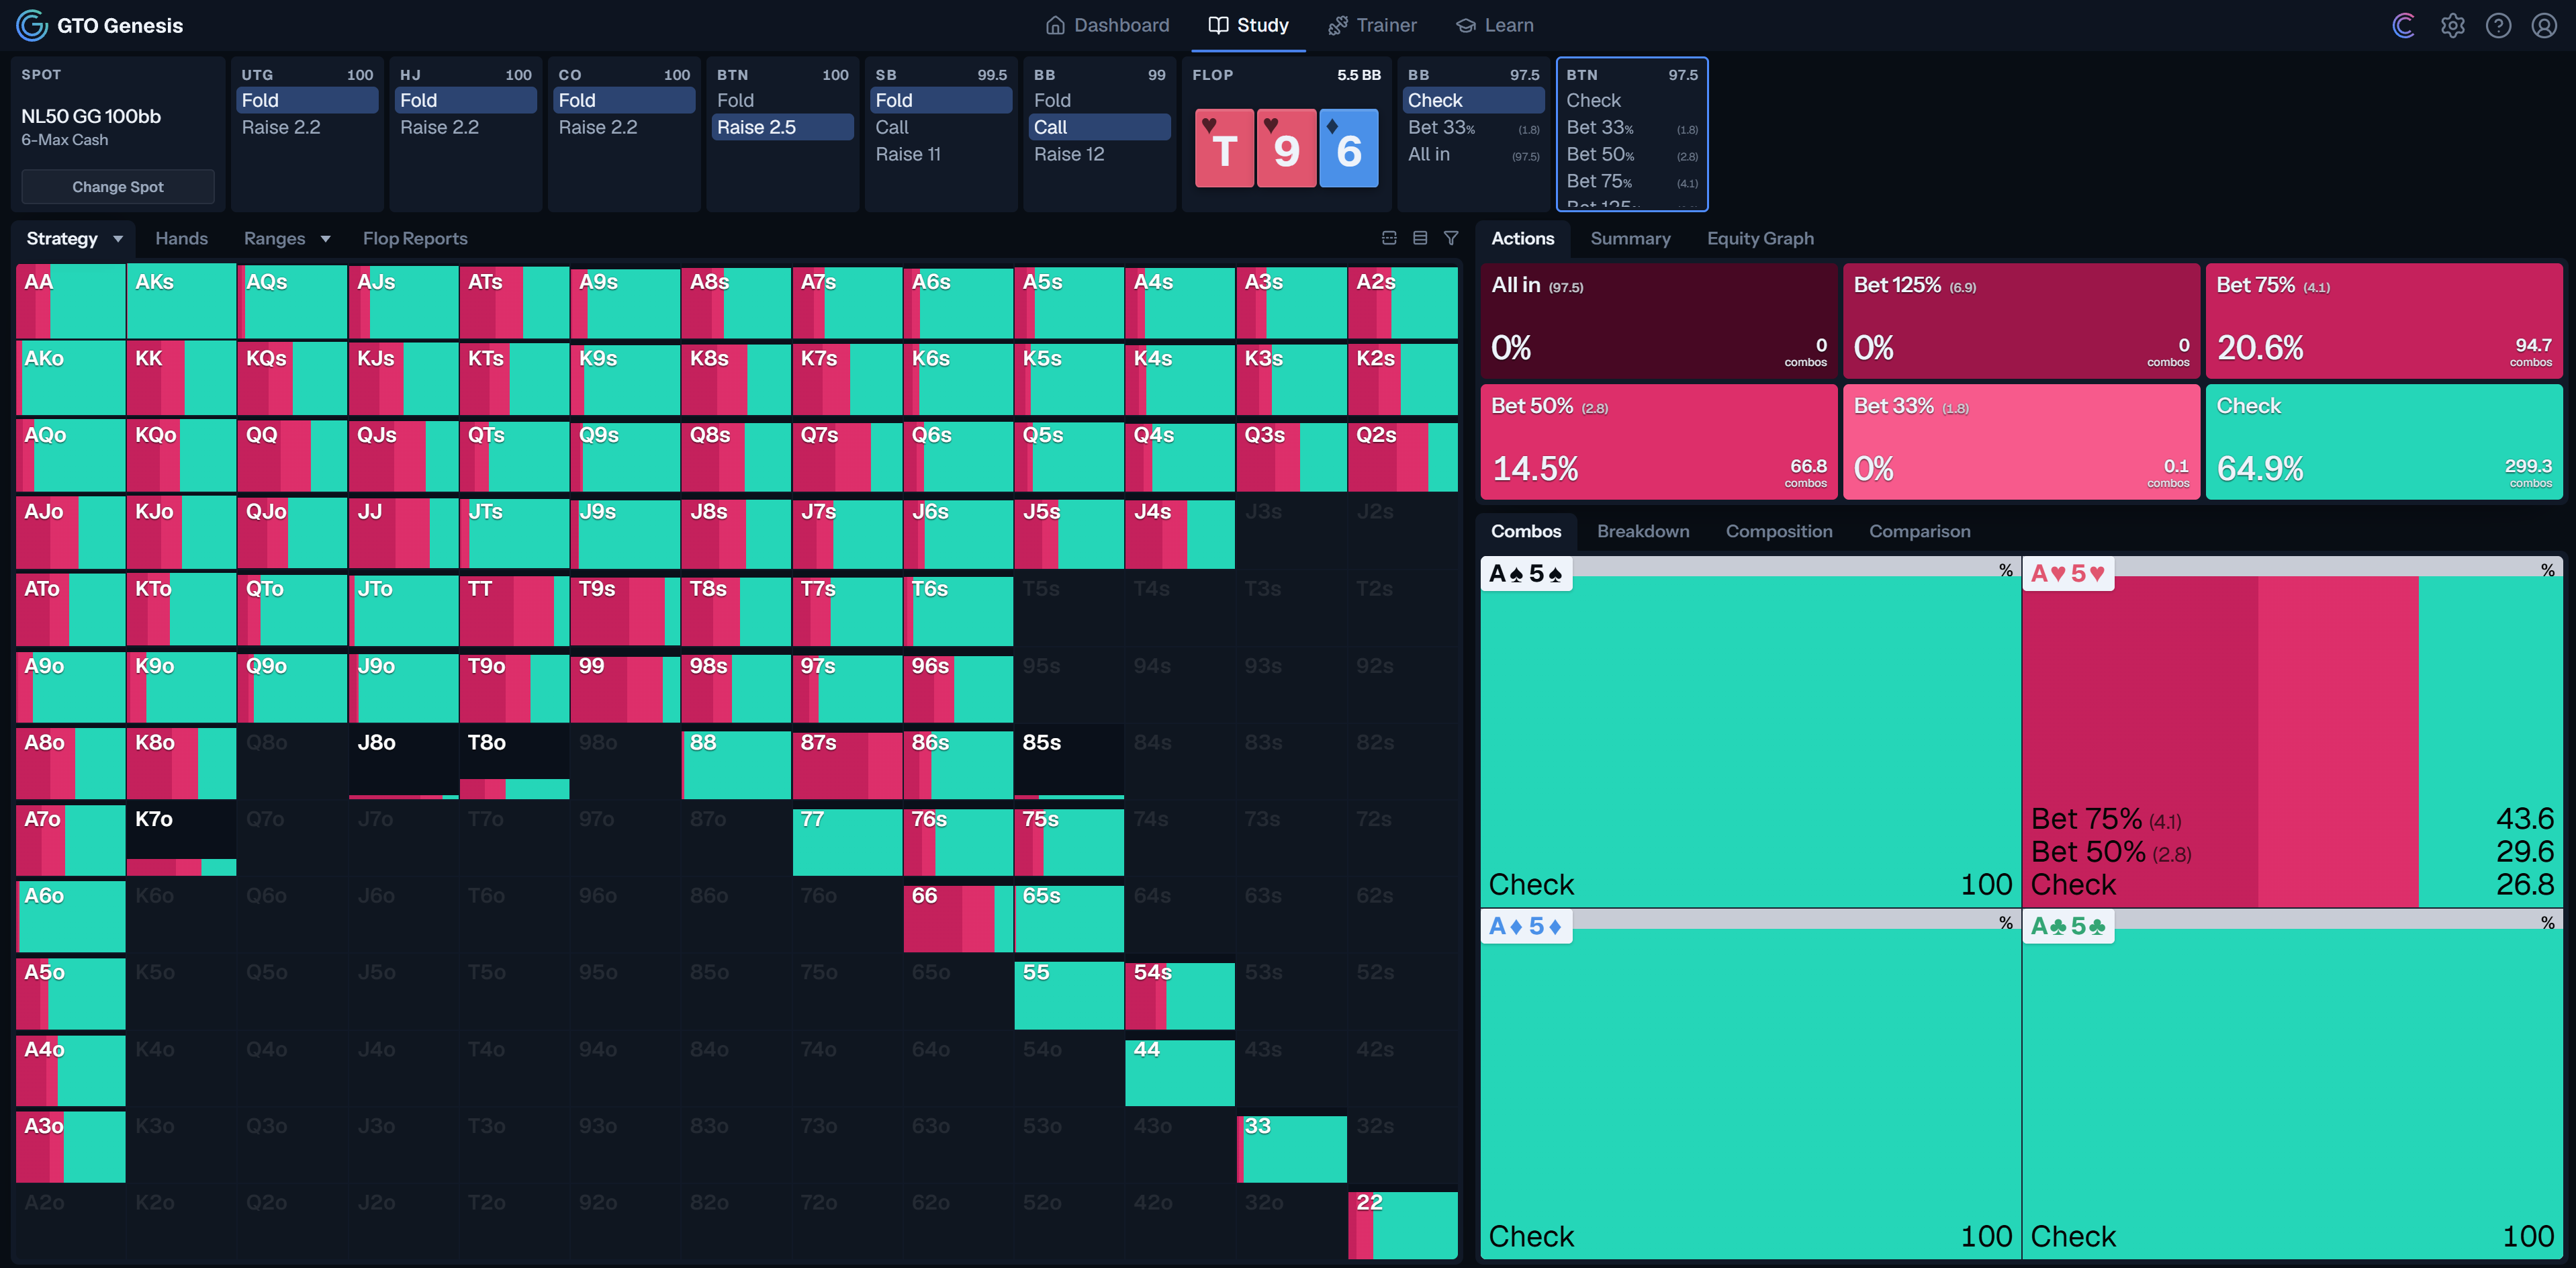Open the A♥5♥ combo panel

point(2292,732)
